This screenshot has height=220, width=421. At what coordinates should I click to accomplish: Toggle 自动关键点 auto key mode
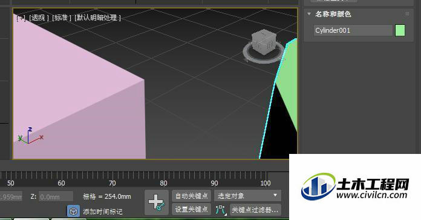click(191, 196)
